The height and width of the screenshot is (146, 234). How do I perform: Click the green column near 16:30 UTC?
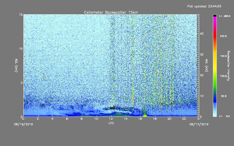pos(144,112)
